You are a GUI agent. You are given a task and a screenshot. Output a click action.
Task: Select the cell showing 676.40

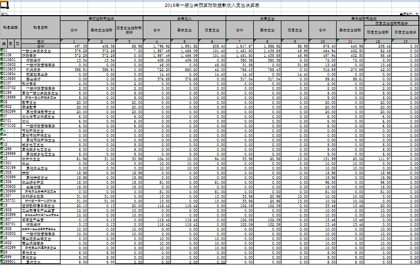323,46
